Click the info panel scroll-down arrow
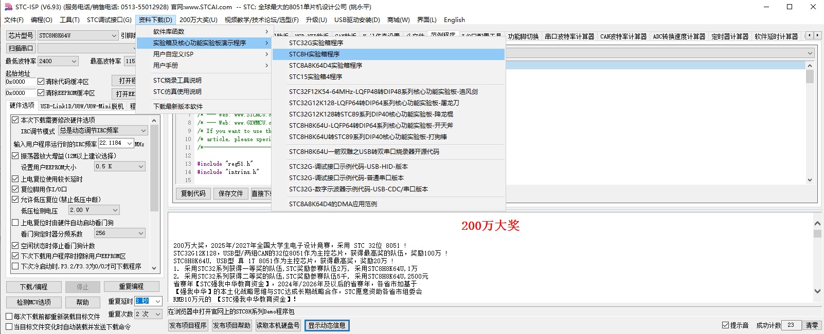 pos(817,291)
